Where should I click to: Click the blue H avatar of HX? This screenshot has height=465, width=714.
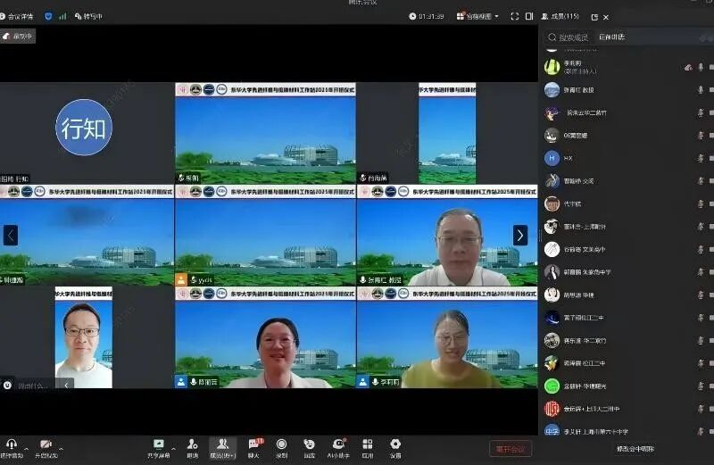[552, 158]
